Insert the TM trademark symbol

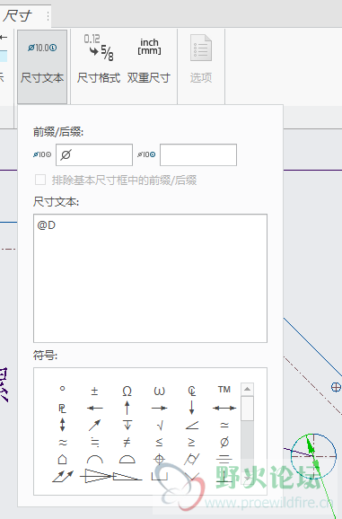coord(224,390)
